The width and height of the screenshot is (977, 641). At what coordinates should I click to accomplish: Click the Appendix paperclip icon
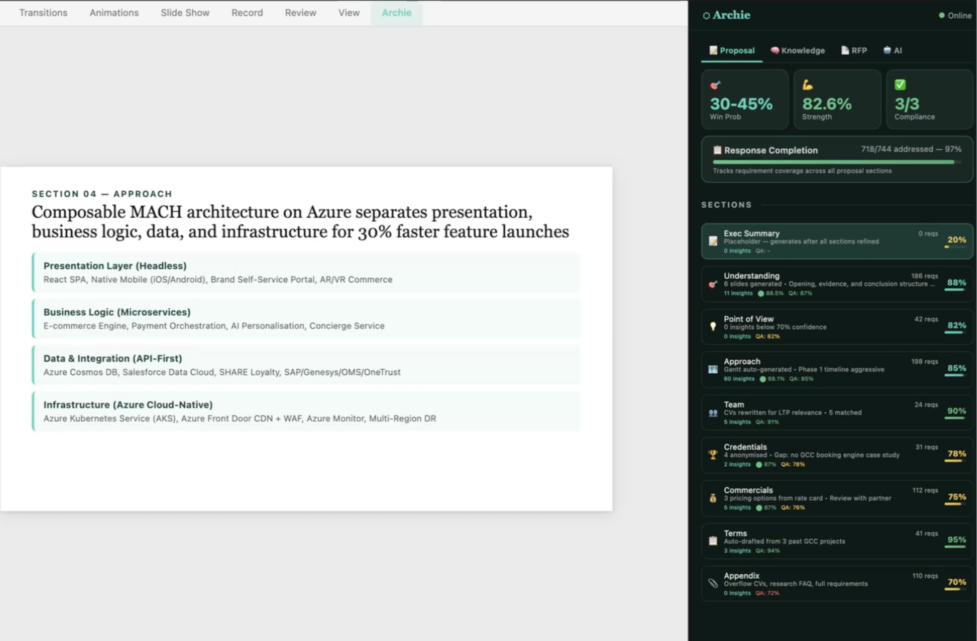713,583
